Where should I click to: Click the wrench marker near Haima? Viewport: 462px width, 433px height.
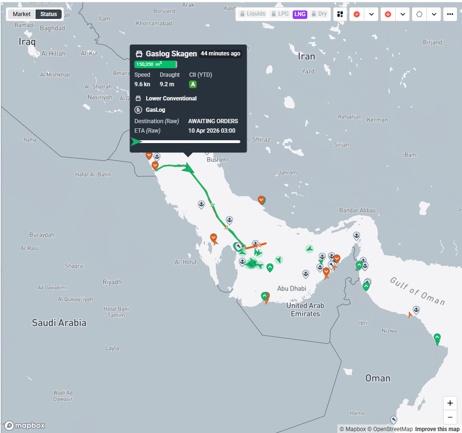pos(394,419)
